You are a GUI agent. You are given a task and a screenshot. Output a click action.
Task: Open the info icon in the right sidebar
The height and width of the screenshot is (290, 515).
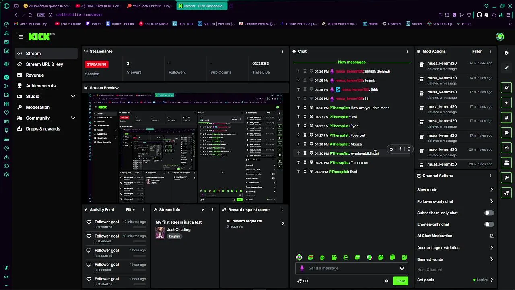(506, 53)
